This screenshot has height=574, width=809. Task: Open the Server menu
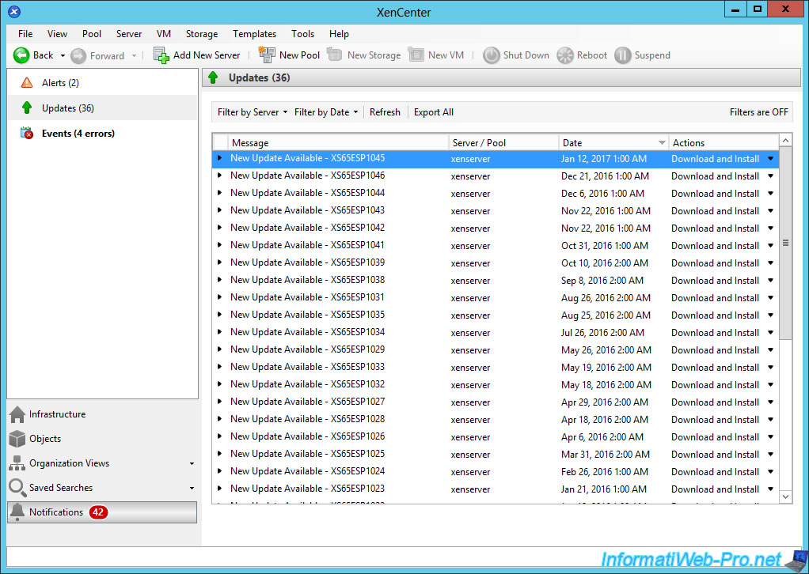point(129,33)
